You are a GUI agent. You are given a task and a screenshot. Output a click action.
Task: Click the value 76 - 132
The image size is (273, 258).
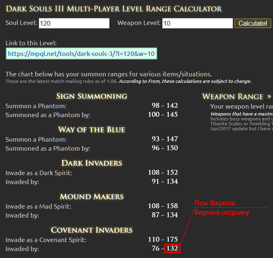[165, 248]
